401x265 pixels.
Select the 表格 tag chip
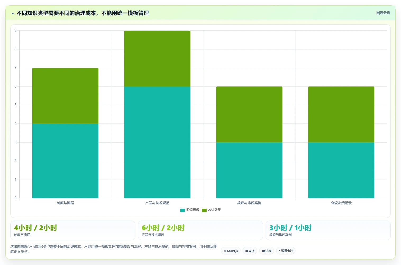pyautogui.click(x=250, y=251)
